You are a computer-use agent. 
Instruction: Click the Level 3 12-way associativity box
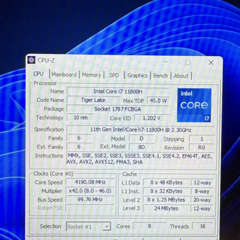[202, 209]
